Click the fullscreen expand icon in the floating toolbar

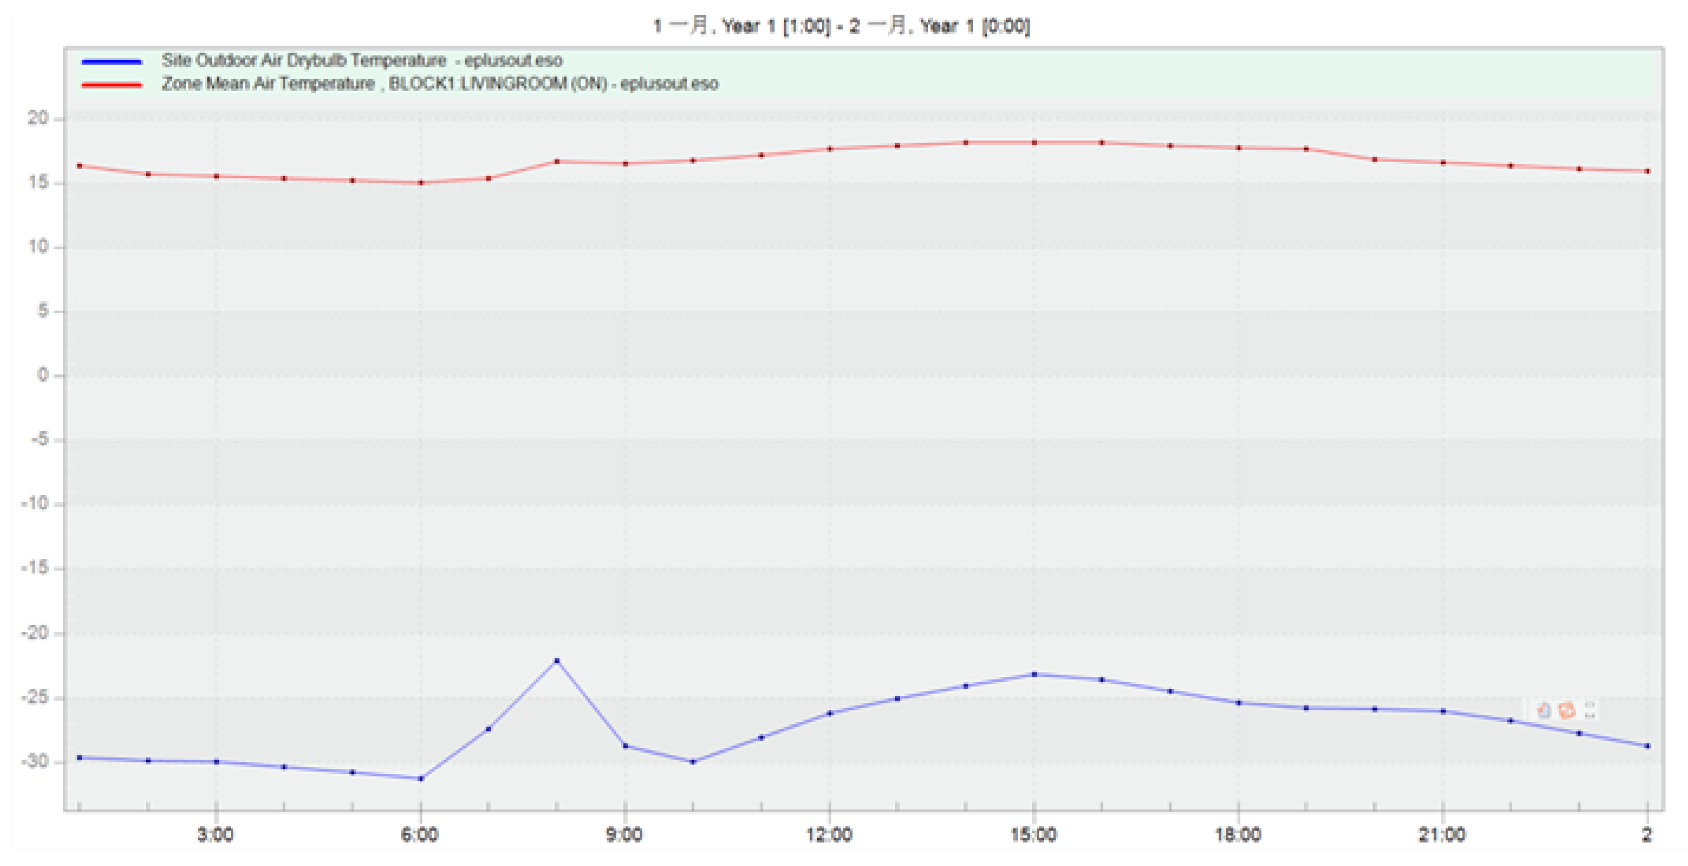pyautogui.click(x=1590, y=710)
